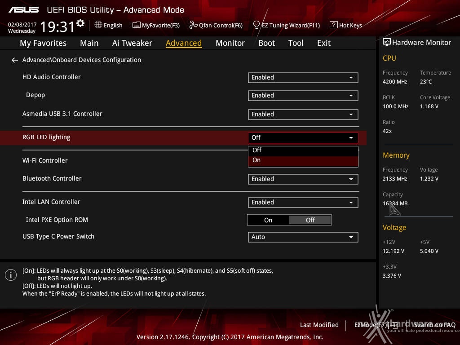Click the Hardware Monitor screen icon
This screenshot has height=345, width=460.
tap(387, 42)
